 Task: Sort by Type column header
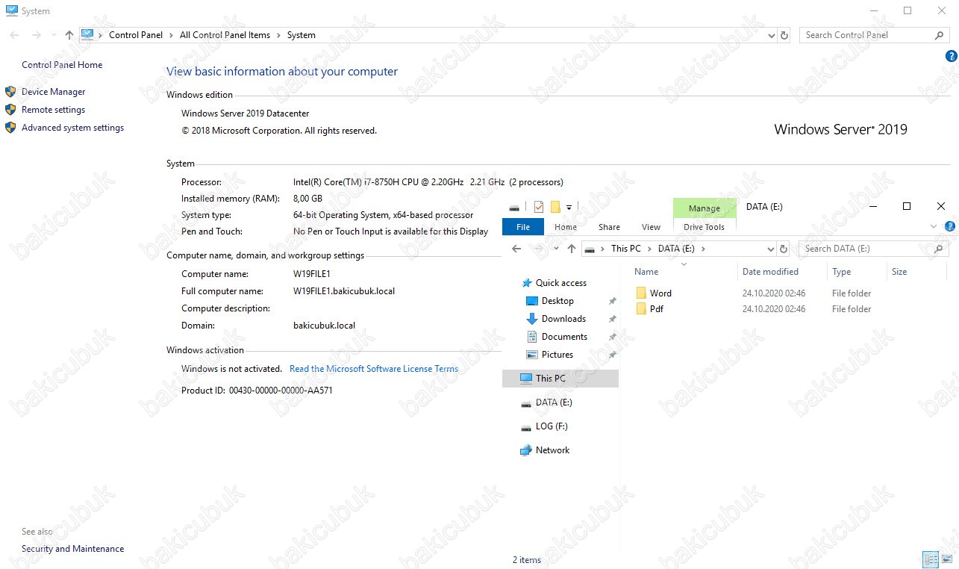click(x=841, y=272)
